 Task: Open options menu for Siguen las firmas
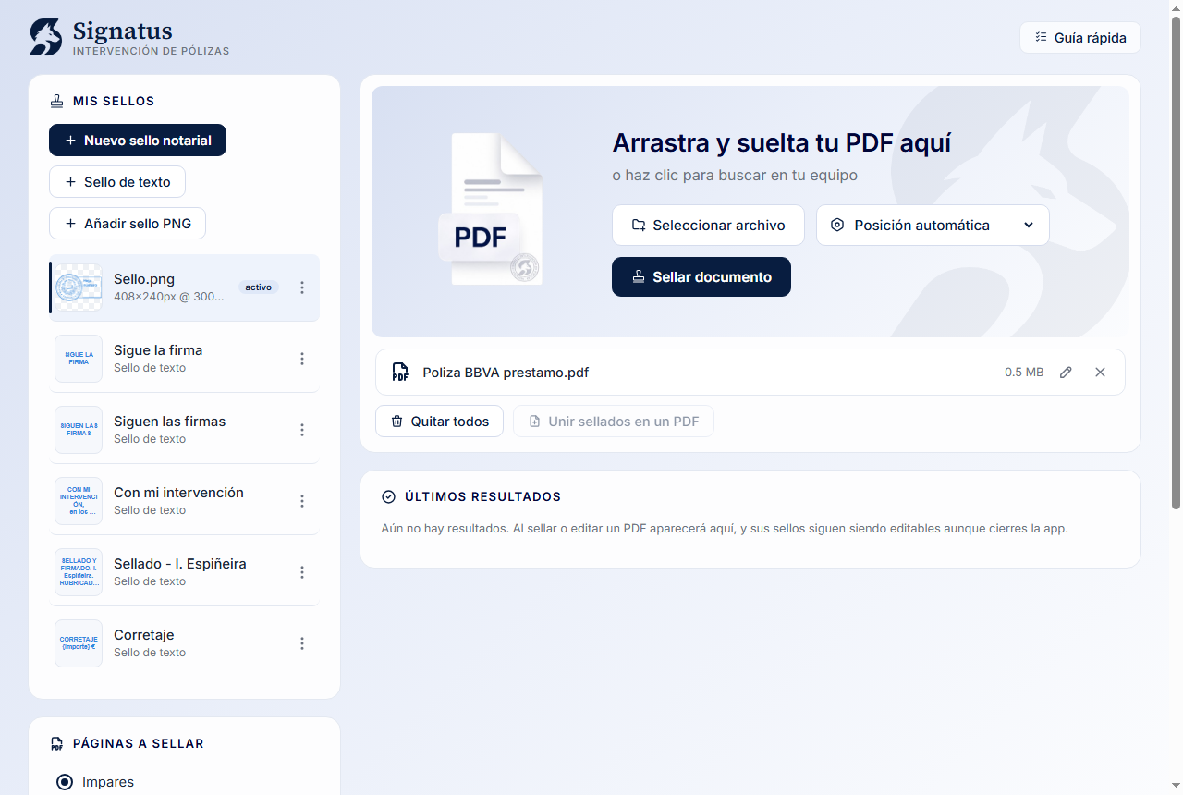click(301, 430)
